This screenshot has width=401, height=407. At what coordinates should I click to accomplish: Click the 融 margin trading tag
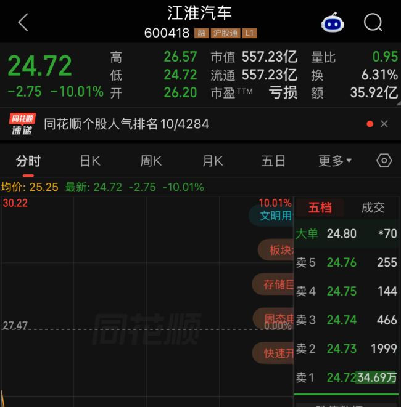tap(202, 33)
